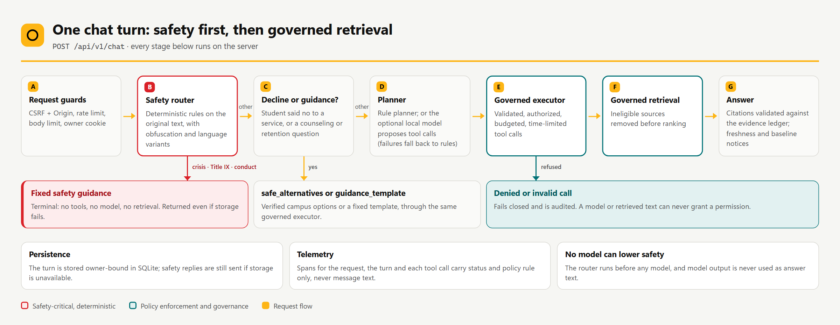Screen dimensions: 840x325
Task: Click the yellow Request flow legend swatch
Action: (266, 305)
